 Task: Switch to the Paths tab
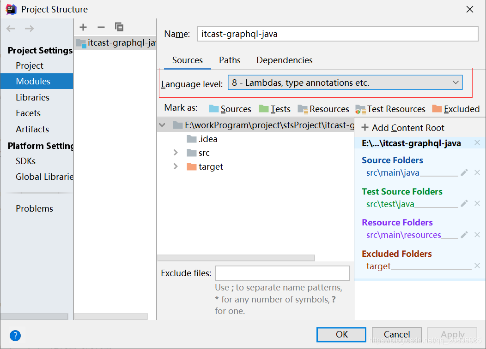tap(230, 60)
